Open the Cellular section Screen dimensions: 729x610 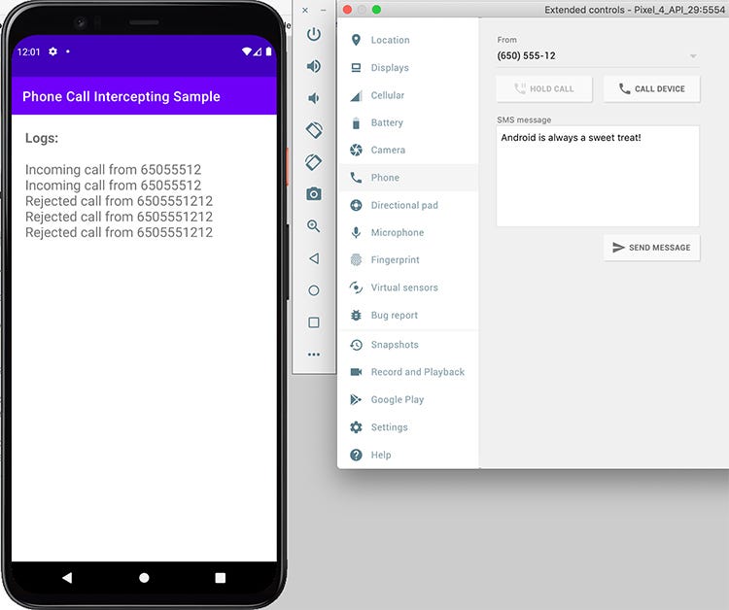(x=408, y=95)
